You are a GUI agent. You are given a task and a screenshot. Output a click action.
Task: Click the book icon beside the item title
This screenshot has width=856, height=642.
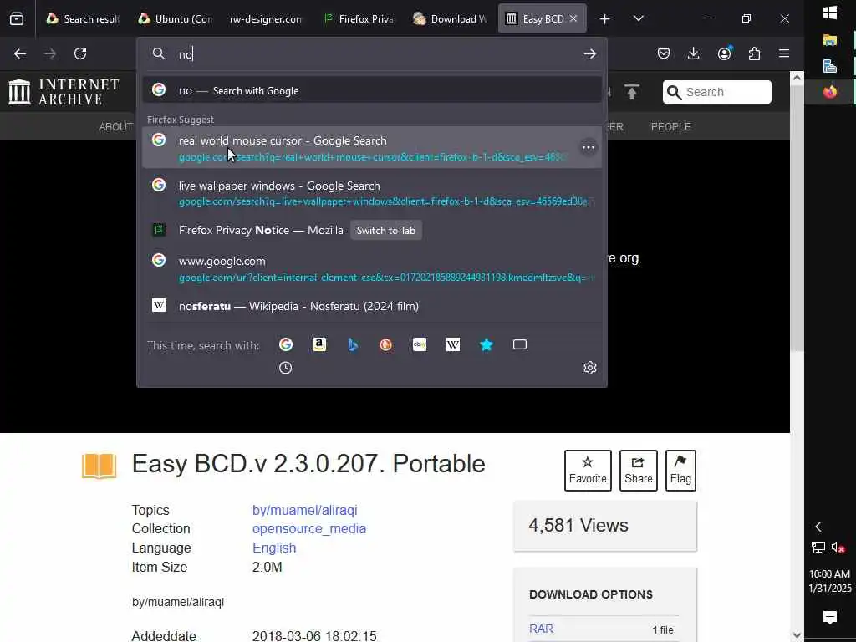[x=99, y=466]
